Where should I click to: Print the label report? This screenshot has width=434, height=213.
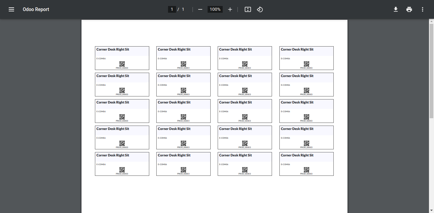coord(409,9)
